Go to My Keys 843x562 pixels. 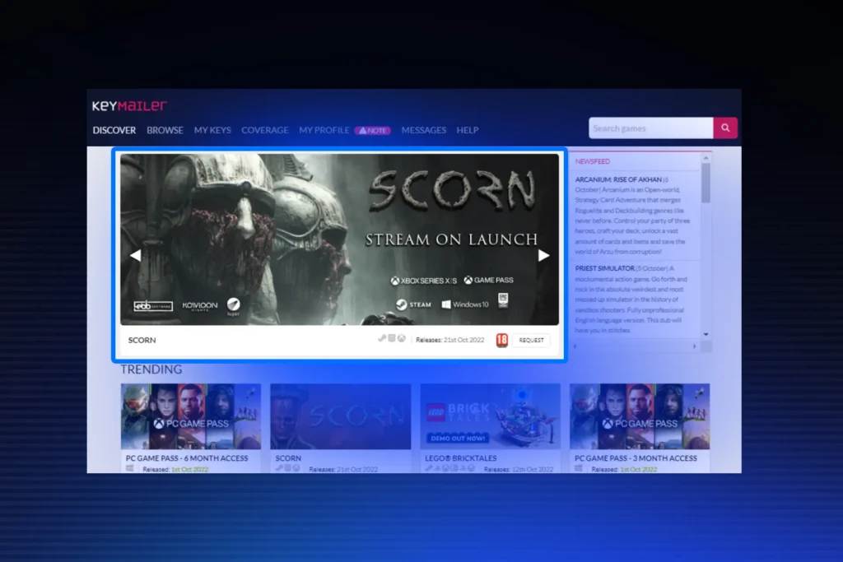click(x=212, y=130)
